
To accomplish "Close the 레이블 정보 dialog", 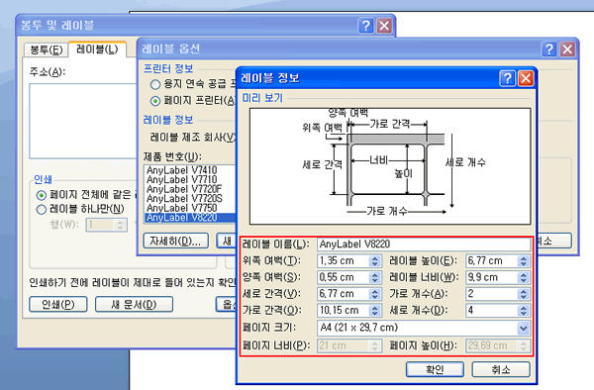I will pos(526,78).
